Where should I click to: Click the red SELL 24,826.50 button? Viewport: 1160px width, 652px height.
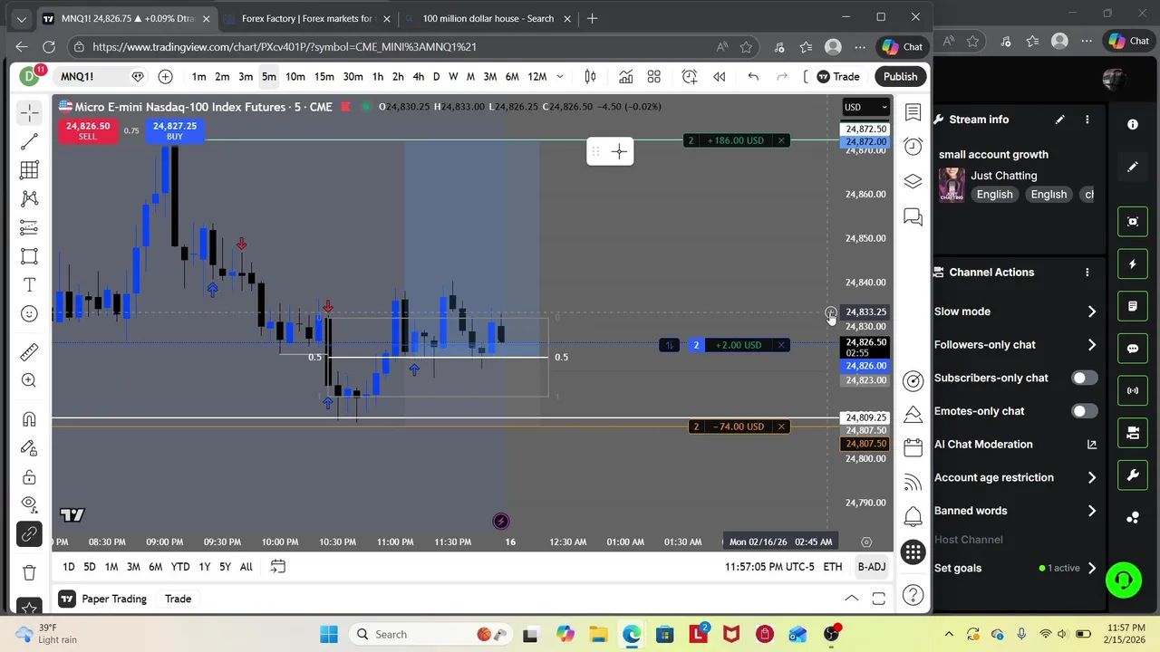tap(87, 131)
